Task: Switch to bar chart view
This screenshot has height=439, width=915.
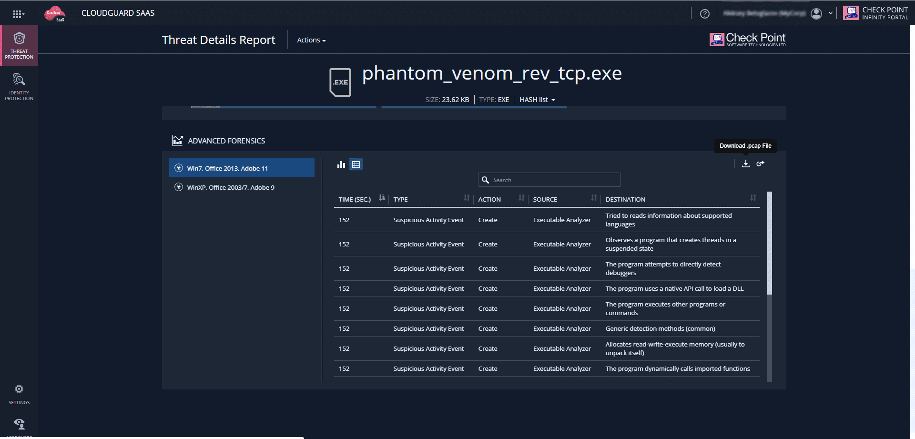Action: (x=341, y=164)
